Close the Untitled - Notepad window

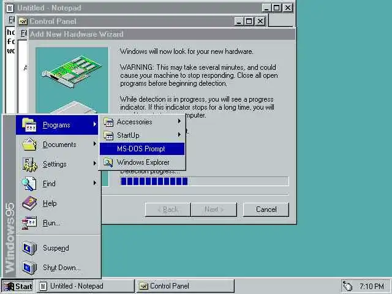288,8
